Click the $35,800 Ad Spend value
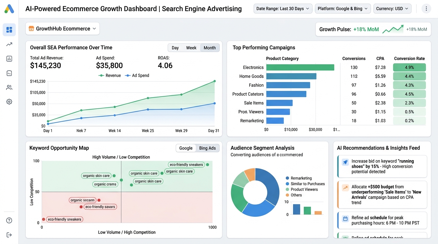The width and height of the screenshot is (438, 244). pyautogui.click(x=109, y=66)
